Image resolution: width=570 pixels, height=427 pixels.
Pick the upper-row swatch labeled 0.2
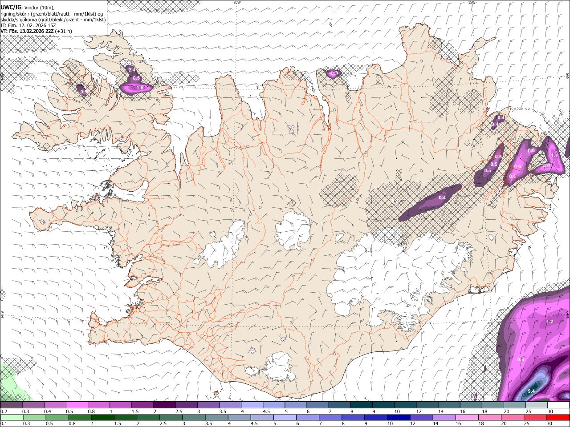(x=11, y=405)
